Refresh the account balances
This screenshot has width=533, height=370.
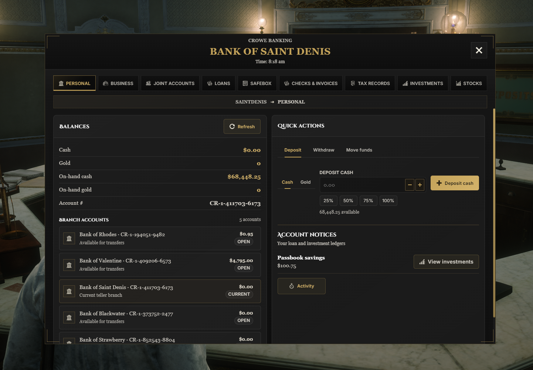(x=242, y=126)
